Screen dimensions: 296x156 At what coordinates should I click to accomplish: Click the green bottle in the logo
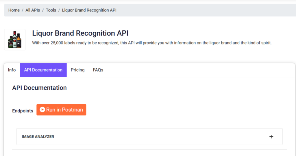(11, 43)
